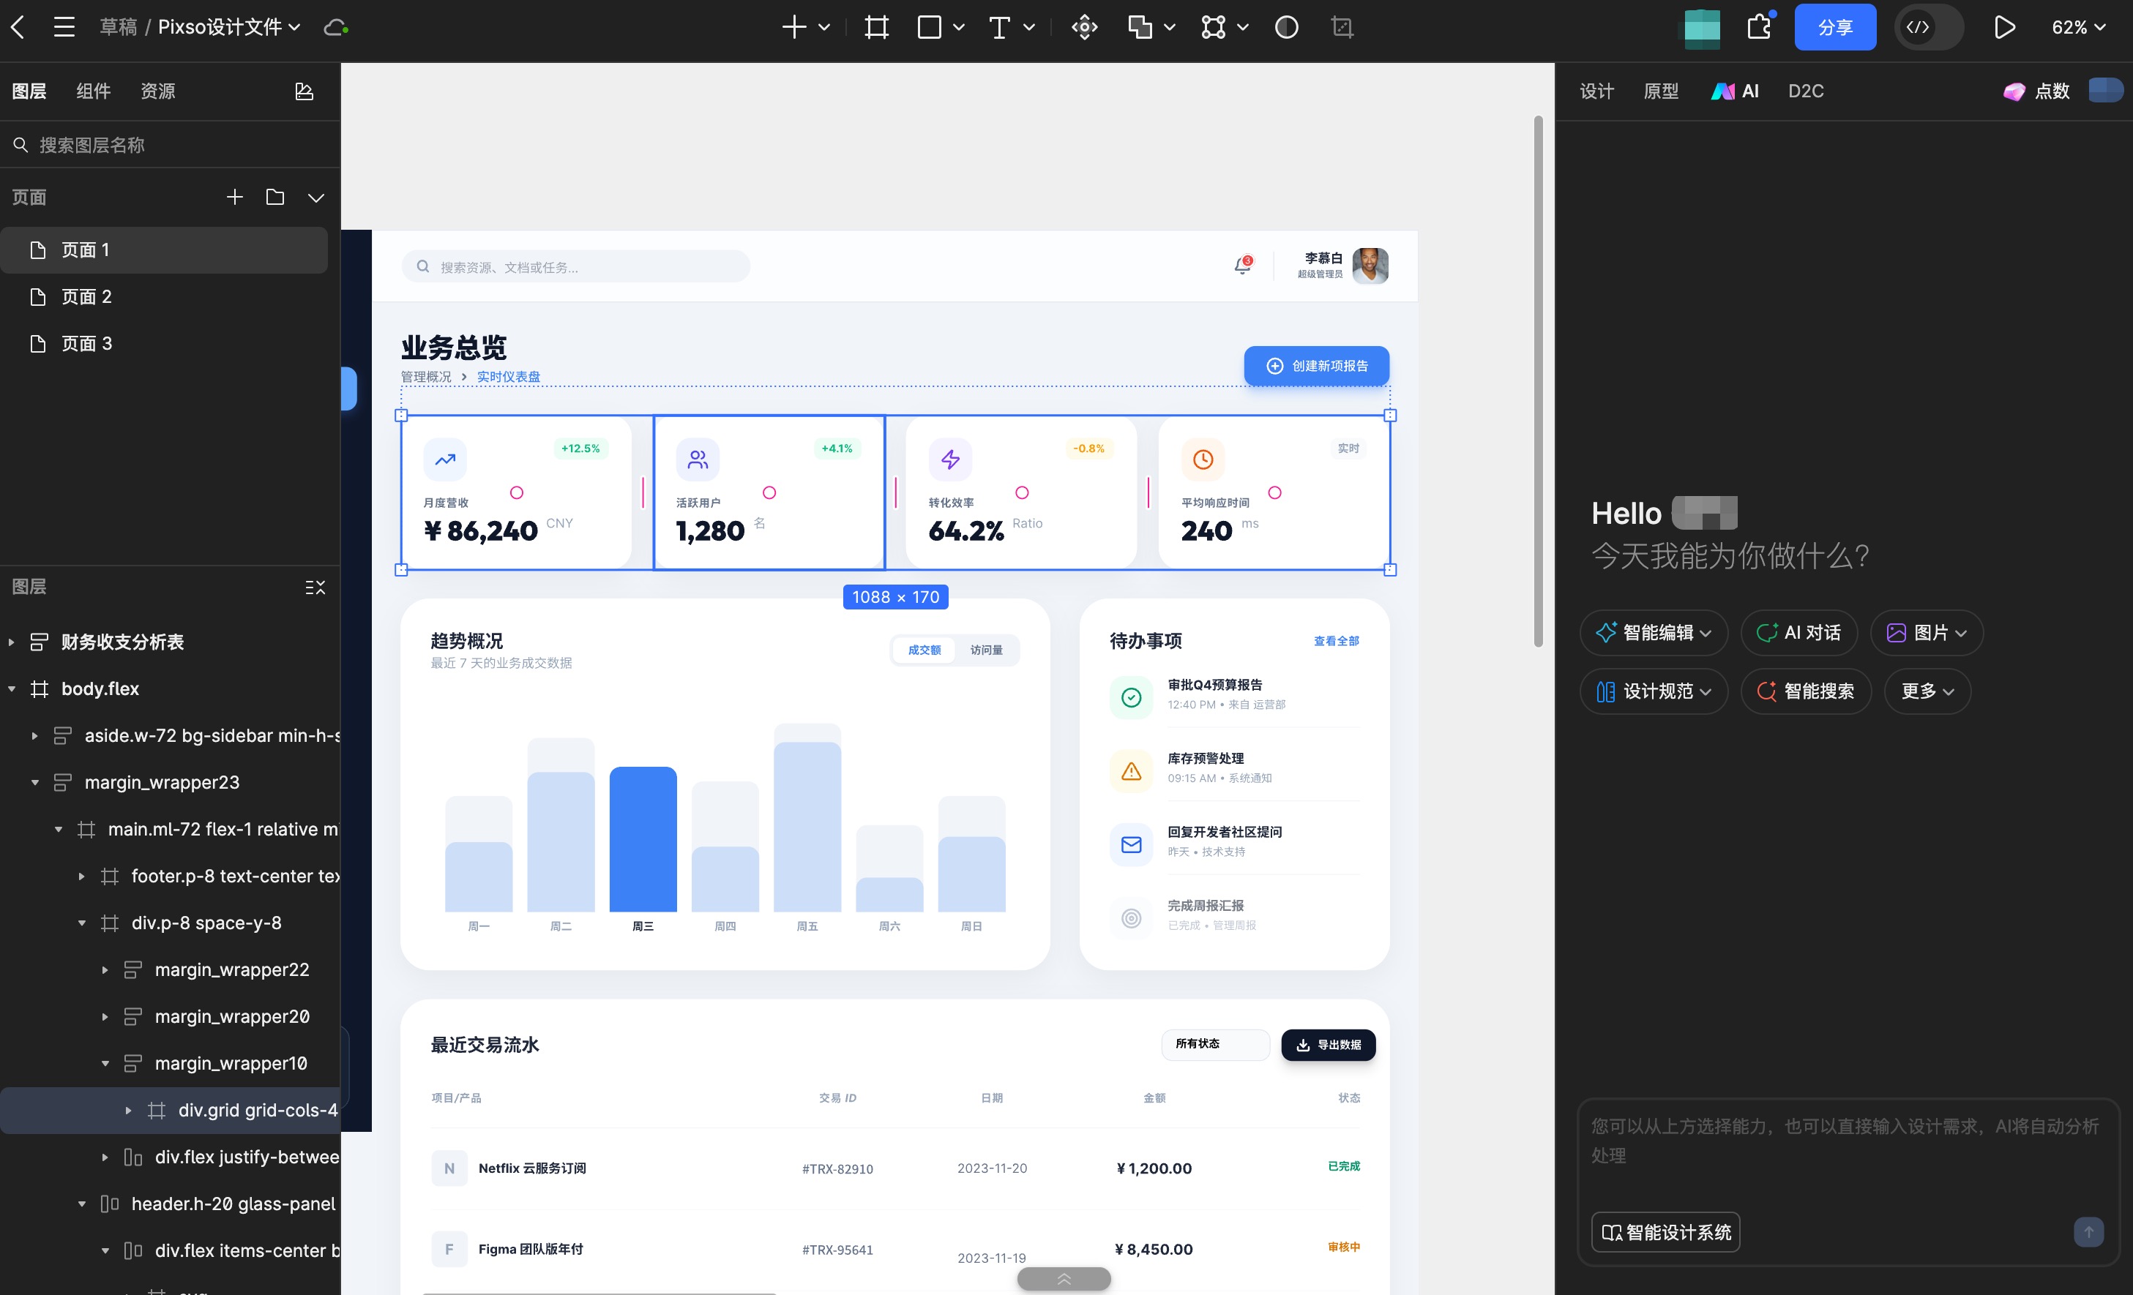Click the bottom collapse-up handle

pyautogui.click(x=1064, y=1280)
